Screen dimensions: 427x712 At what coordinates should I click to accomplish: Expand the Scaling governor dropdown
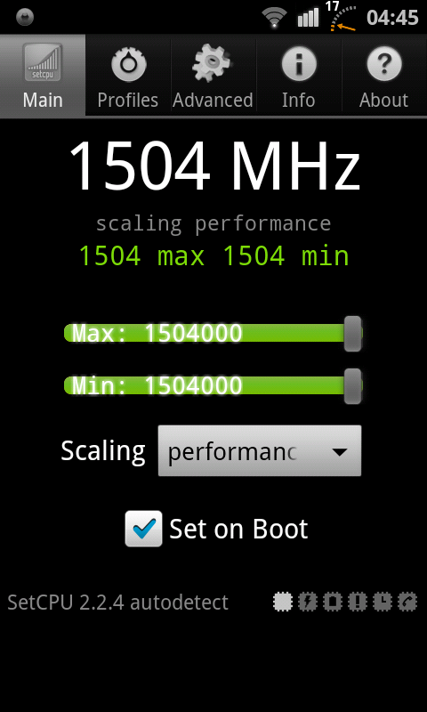point(260,450)
